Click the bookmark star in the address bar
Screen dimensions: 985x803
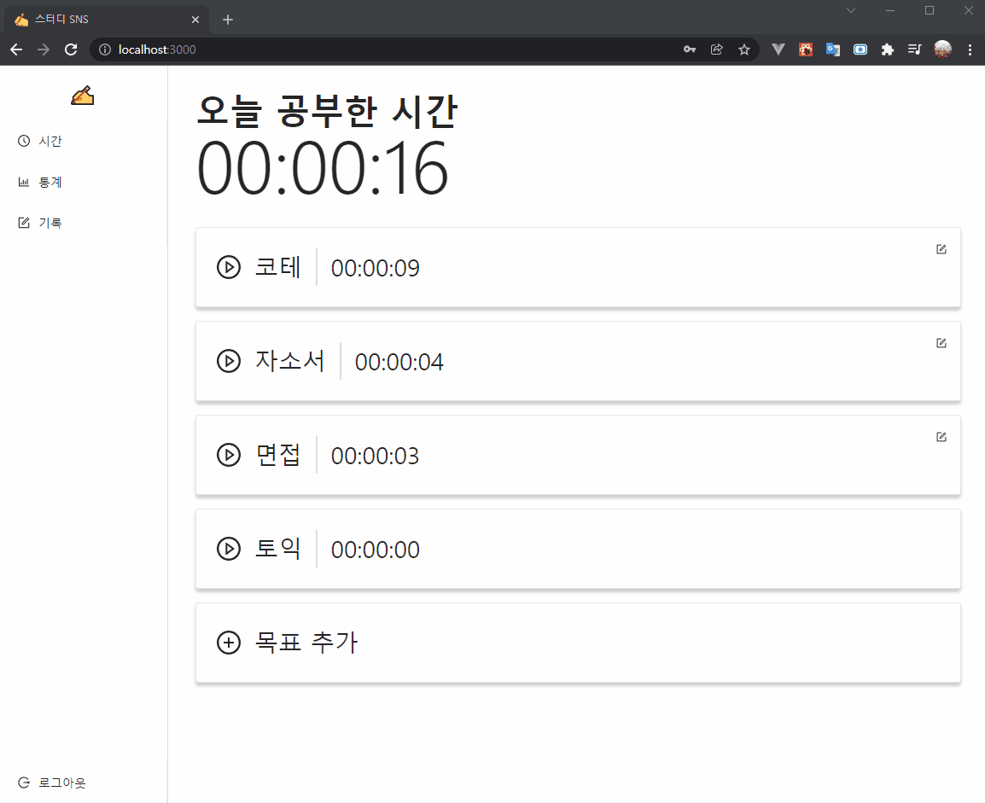click(x=743, y=49)
